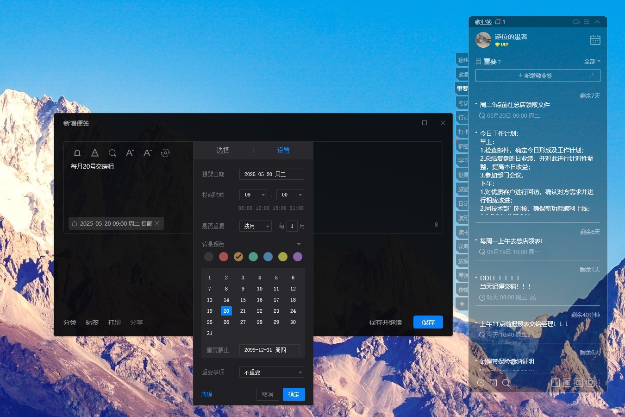Select day 15 in the calendar grid
The image size is (625, 417).
[x=243, y=300]
